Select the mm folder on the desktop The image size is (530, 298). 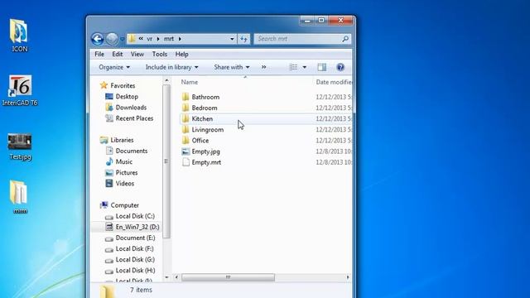19,197
